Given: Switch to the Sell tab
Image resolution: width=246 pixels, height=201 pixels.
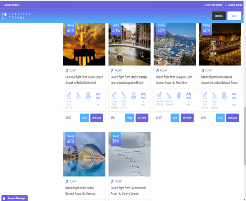Looking at the screenshot, I should [234, 16].
